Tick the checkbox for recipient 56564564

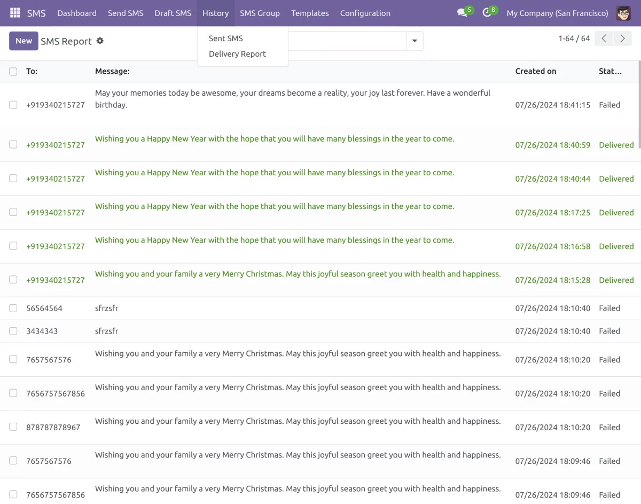[x=13, y=308]
